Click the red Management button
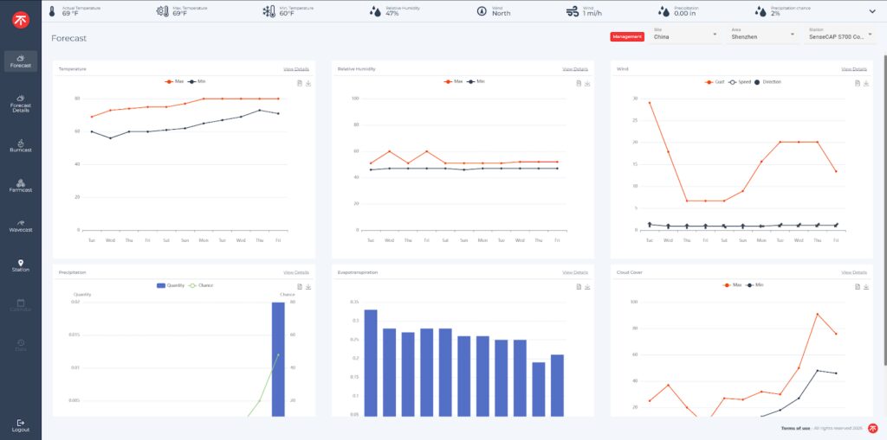 (x=627, y=36)
